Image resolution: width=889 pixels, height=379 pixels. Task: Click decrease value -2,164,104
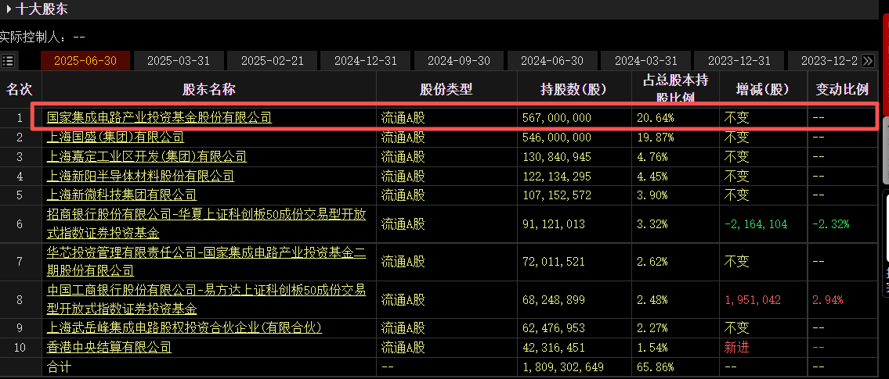point(756,224)
